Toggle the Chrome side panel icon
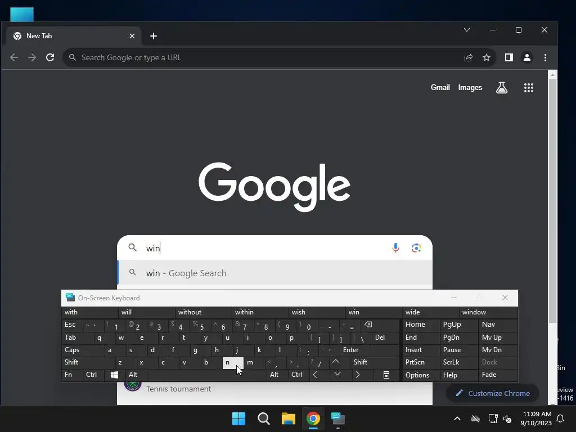Image resolution: width=576 pixels, height=432 pixels. point(508,57)
